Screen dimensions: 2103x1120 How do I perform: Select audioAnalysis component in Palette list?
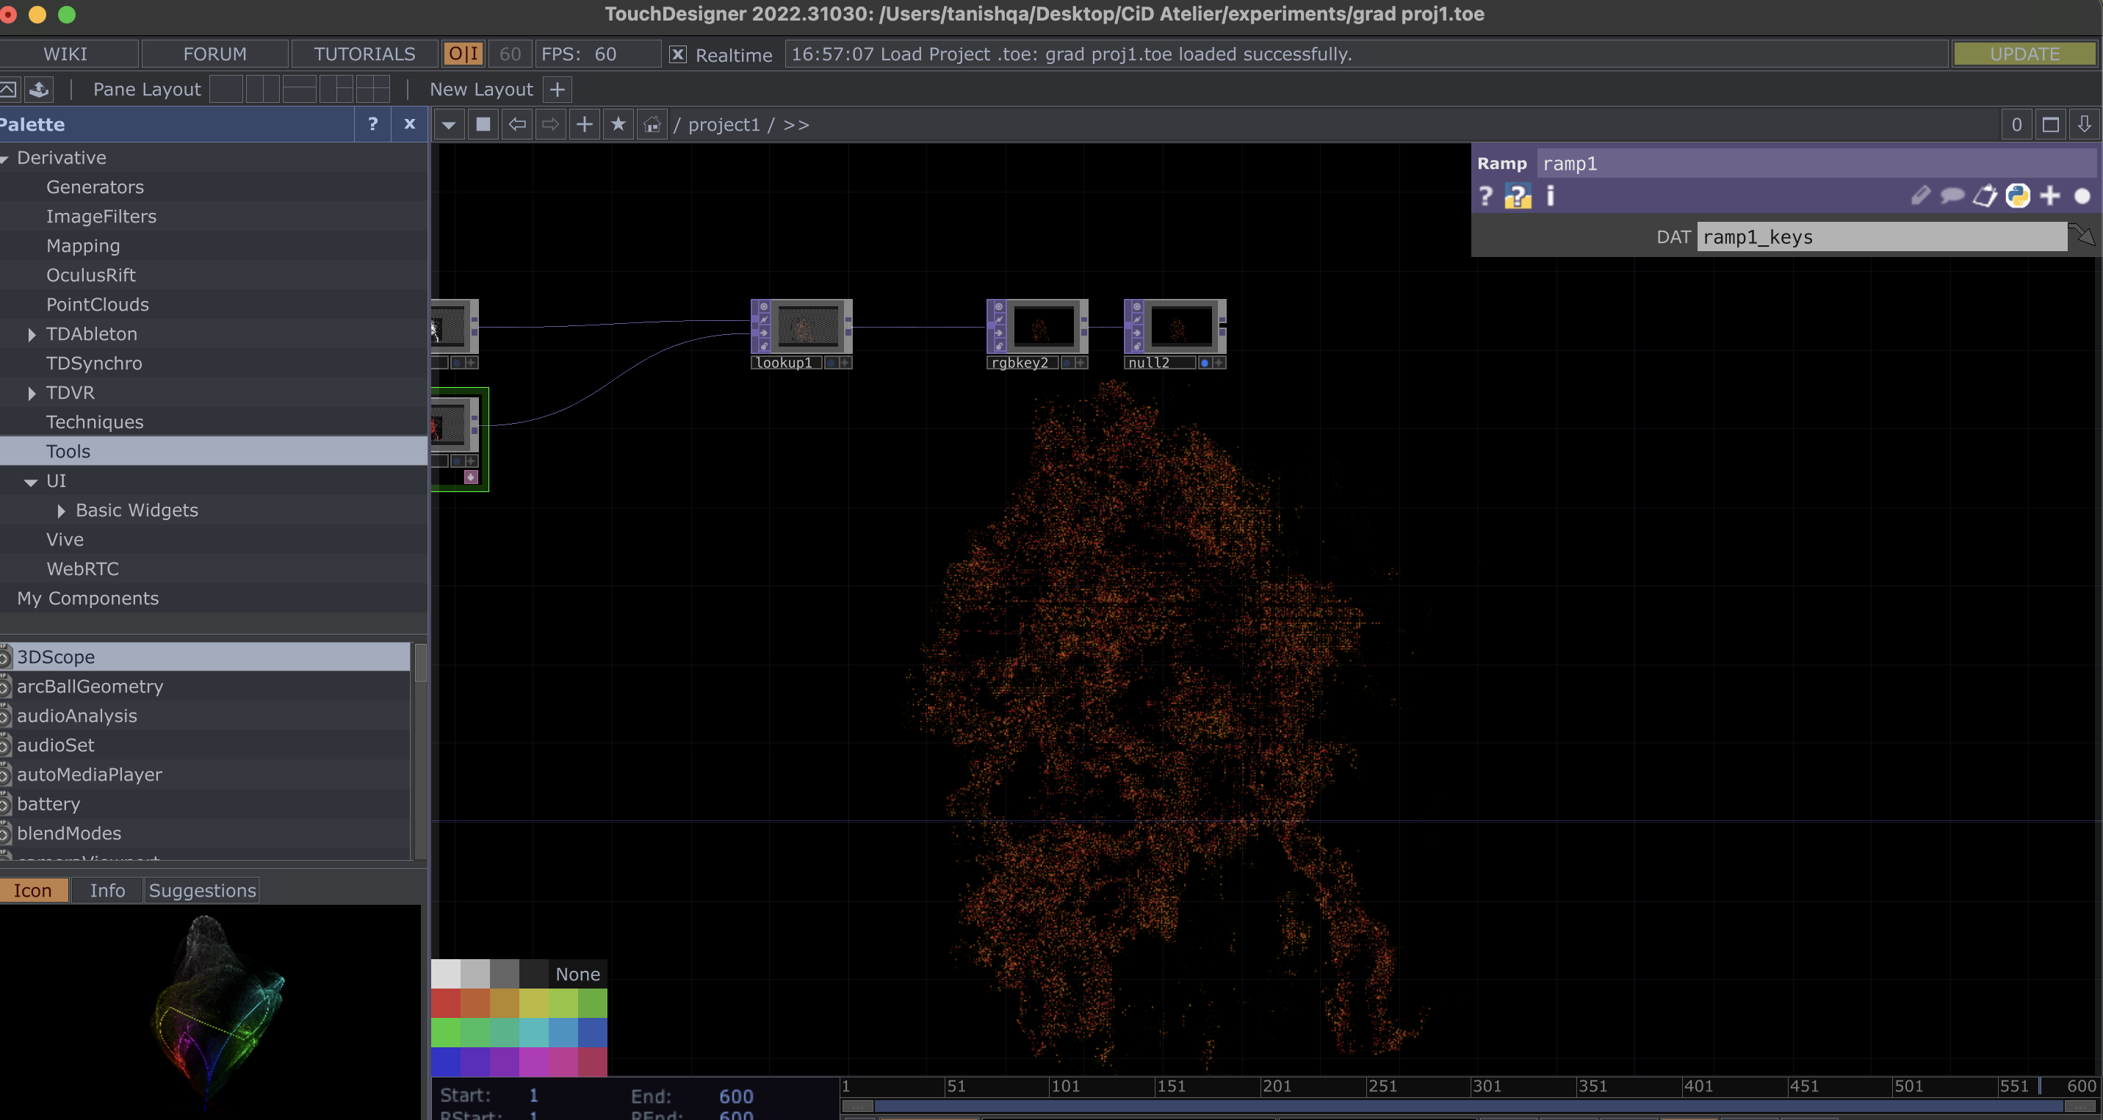click(205, 716)
